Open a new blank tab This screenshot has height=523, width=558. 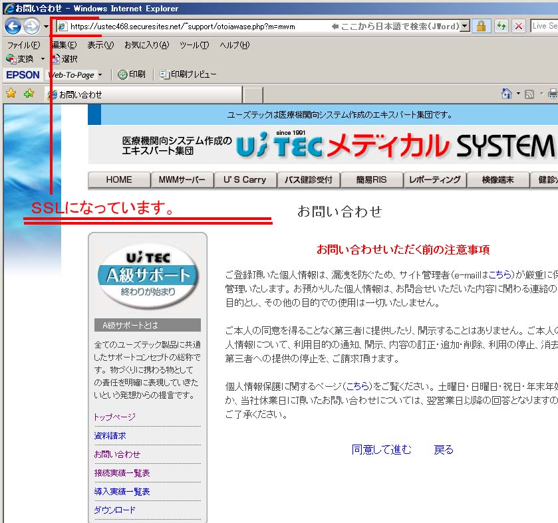point(253,95)
